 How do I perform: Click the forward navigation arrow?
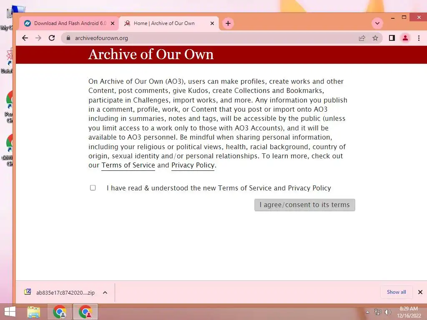38,38
